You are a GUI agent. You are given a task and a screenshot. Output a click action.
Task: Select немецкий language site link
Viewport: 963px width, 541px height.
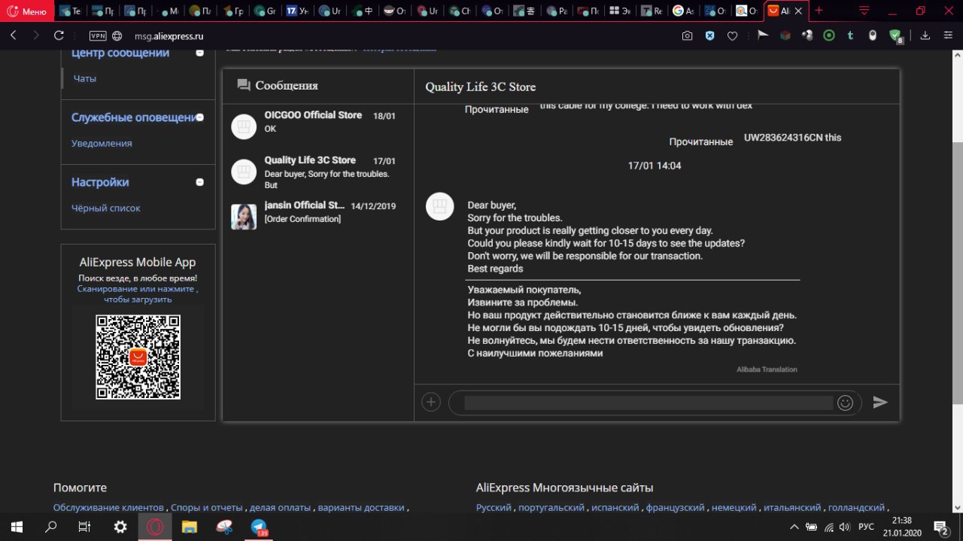[734, 508]
